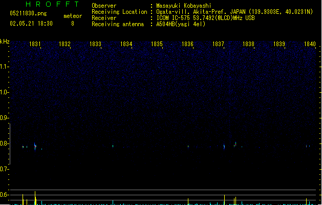This screenshot has width=322, height=205.
Task: Click the 1.1 kHz axis label
Action: pos(4,67)
